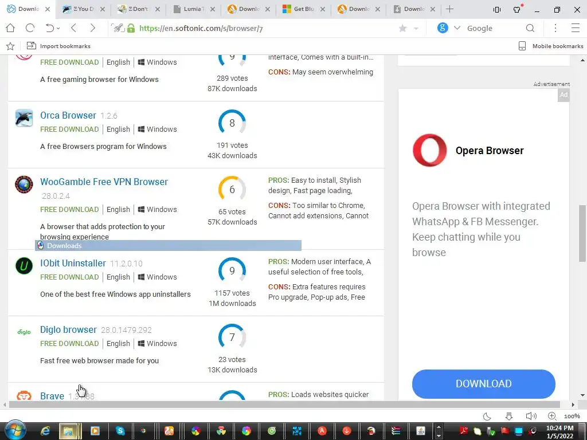Viewport: 587px width, 440px height.
Task: Click the Orca Browser rating 8 gauge
Action: [232, 123]
